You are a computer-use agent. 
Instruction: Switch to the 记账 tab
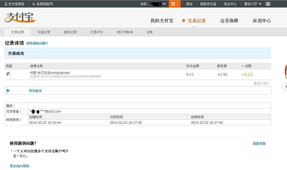pyautogui.click(x=149, y=32)
